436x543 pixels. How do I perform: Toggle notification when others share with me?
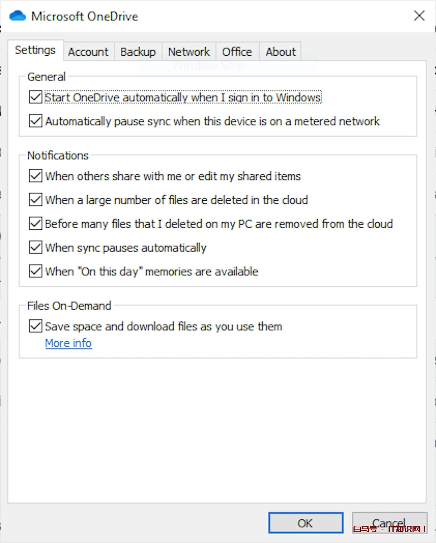36,176
